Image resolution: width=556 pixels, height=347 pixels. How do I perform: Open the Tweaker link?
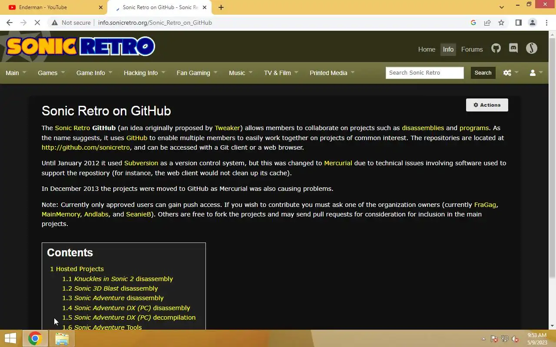(x=227, y=128)
